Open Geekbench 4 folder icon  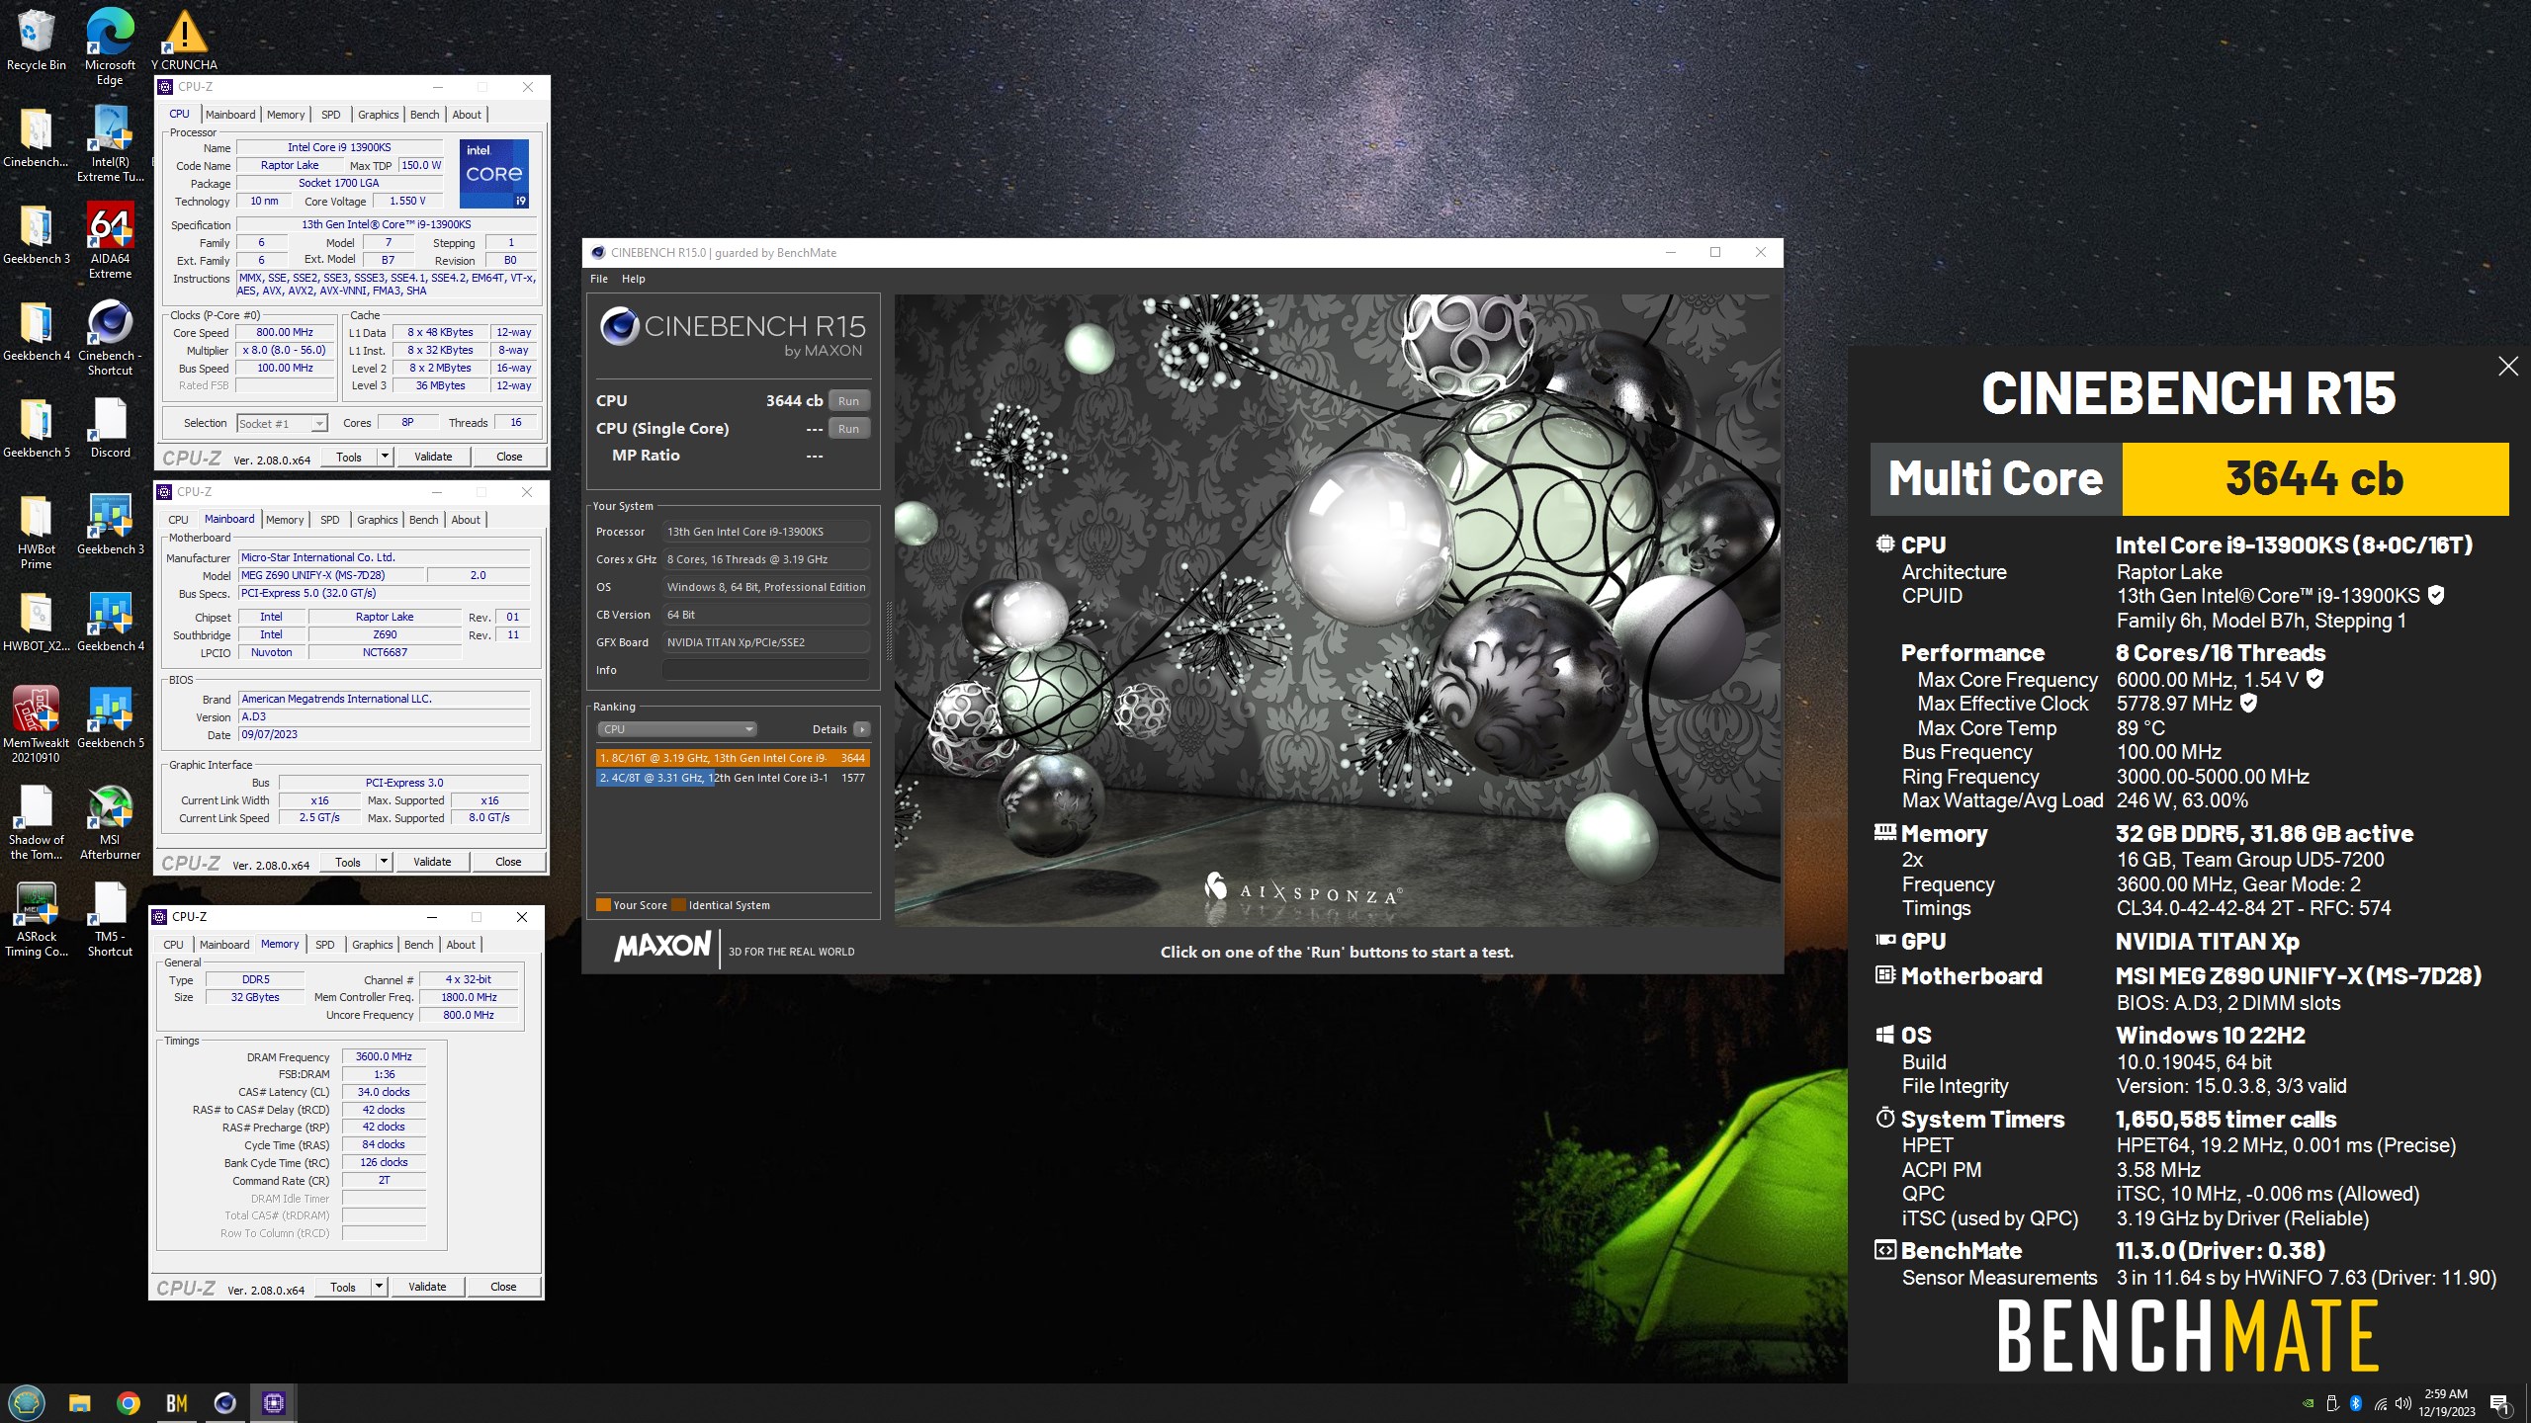[x=36, y=330]
